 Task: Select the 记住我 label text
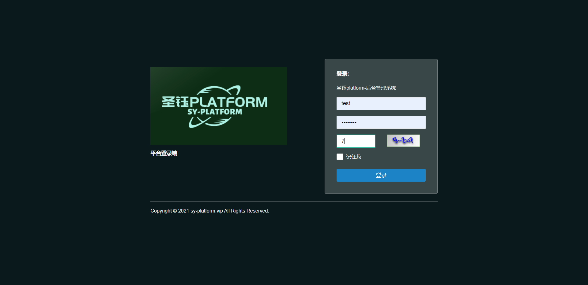353,157
